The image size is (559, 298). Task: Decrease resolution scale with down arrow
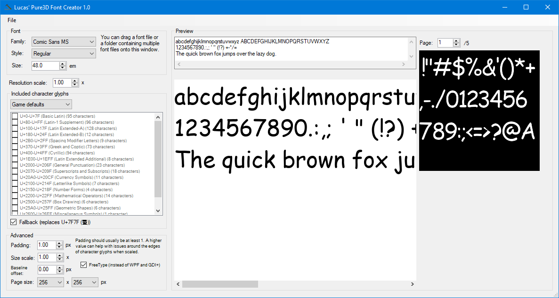(75, 85)
